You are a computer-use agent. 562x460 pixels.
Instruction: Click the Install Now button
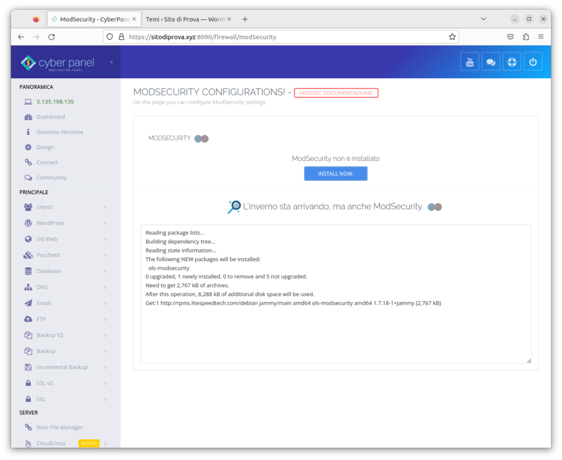tap(335, 174)
